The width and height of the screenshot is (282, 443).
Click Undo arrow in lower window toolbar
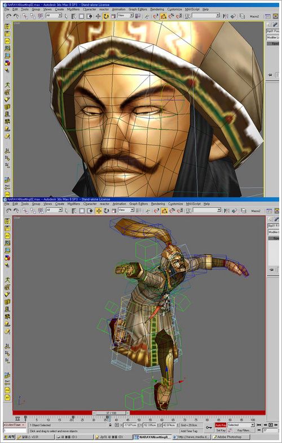click(x=9, y=211)
